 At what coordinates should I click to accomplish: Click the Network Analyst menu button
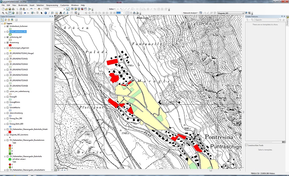point(190,13)
